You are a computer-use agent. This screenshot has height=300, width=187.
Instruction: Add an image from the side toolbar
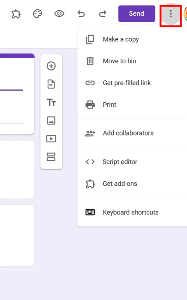pyautogui.click(x=51, y=121)
